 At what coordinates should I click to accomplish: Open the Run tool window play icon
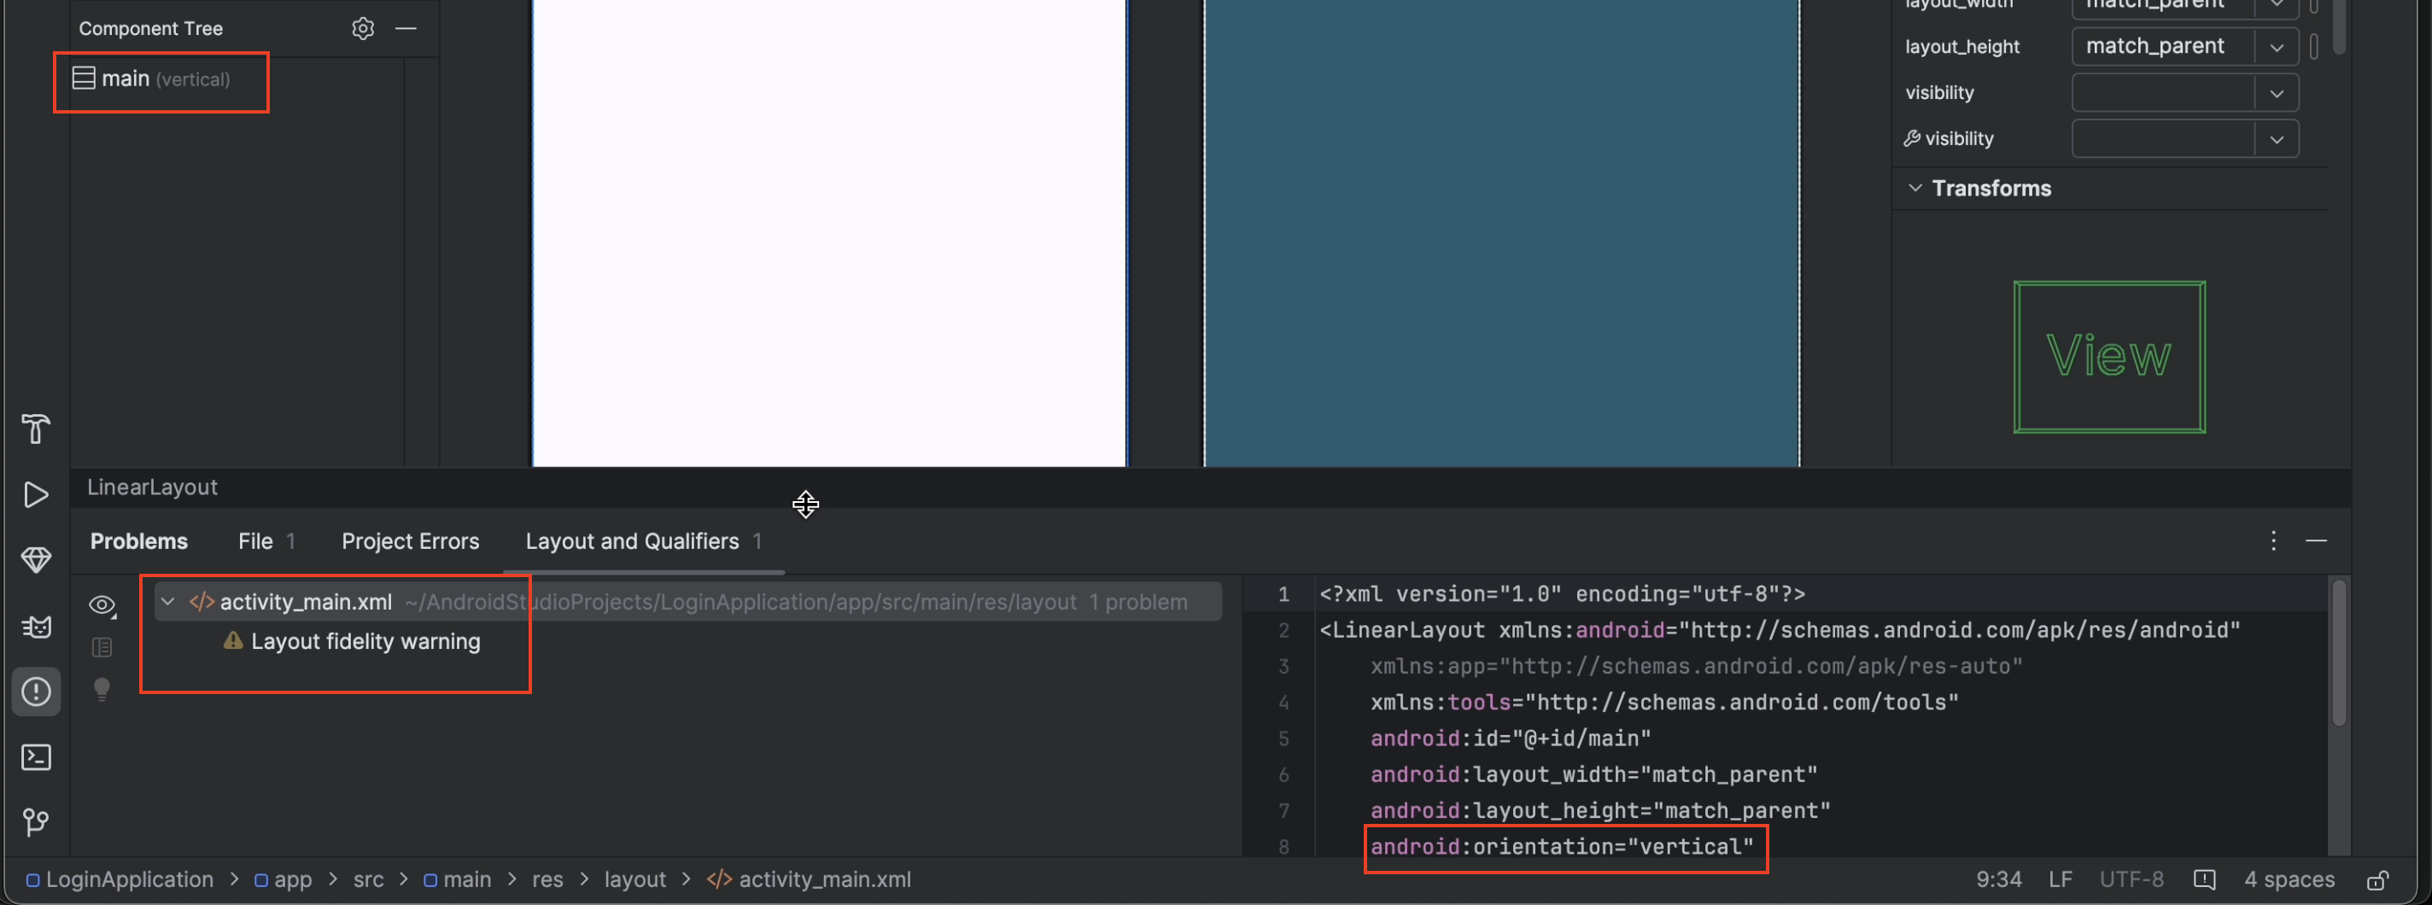(x=36, y=494)
